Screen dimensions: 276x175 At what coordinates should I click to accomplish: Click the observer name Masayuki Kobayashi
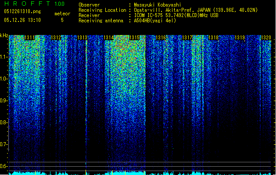tap(158, 5)
